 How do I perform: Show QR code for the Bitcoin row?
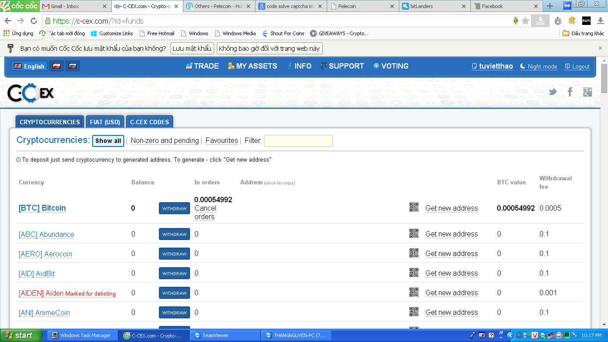point(414,207)
